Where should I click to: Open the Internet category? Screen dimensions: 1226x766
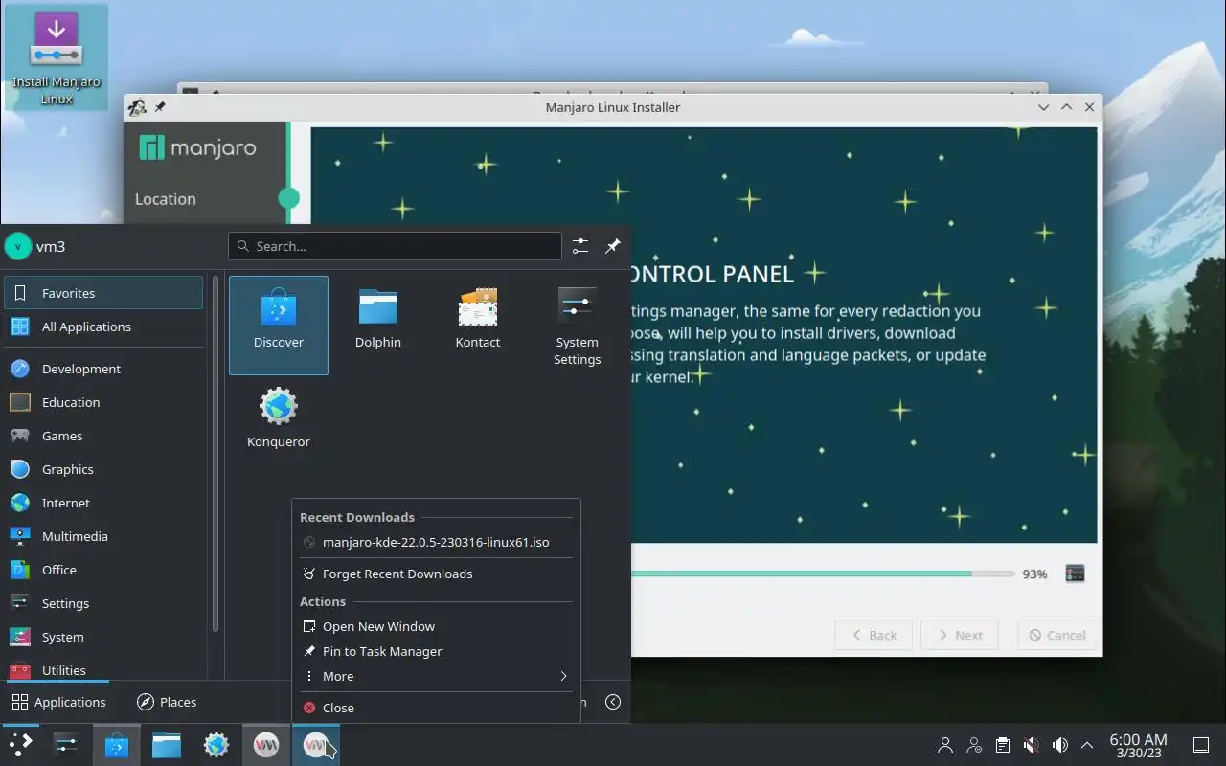(103, 503)
